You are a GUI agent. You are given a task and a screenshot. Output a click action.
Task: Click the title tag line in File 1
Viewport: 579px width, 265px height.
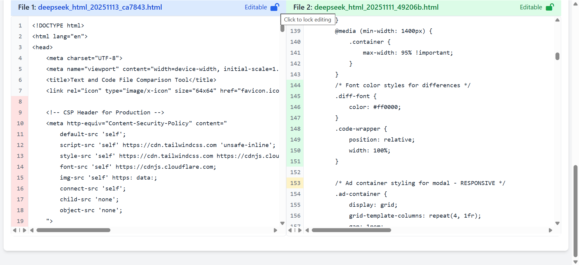tap(131, 80)
